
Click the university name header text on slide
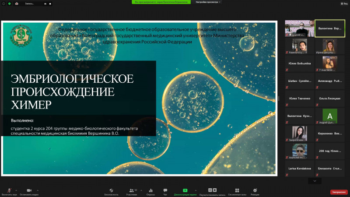147,35
